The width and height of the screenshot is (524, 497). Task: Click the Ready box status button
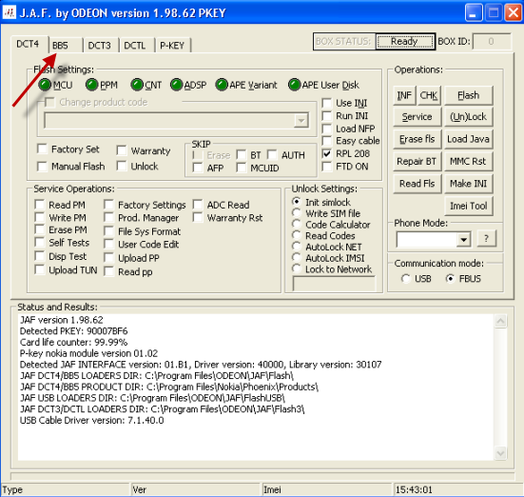click(405, 42)
